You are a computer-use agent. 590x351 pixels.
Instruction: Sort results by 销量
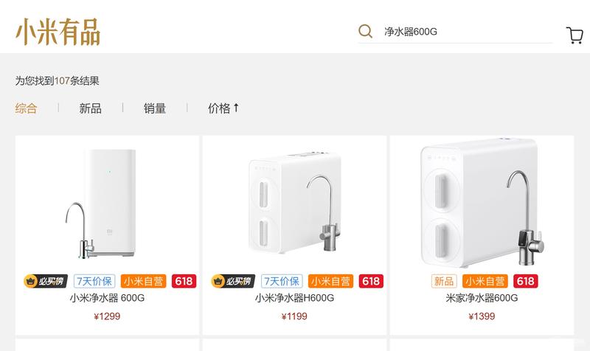coord(155,108)
